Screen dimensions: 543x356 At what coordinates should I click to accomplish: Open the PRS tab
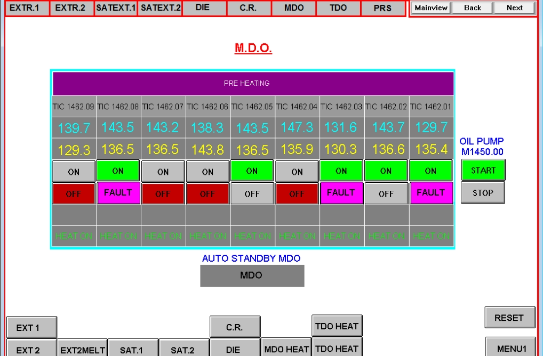[x=382, y=9]
